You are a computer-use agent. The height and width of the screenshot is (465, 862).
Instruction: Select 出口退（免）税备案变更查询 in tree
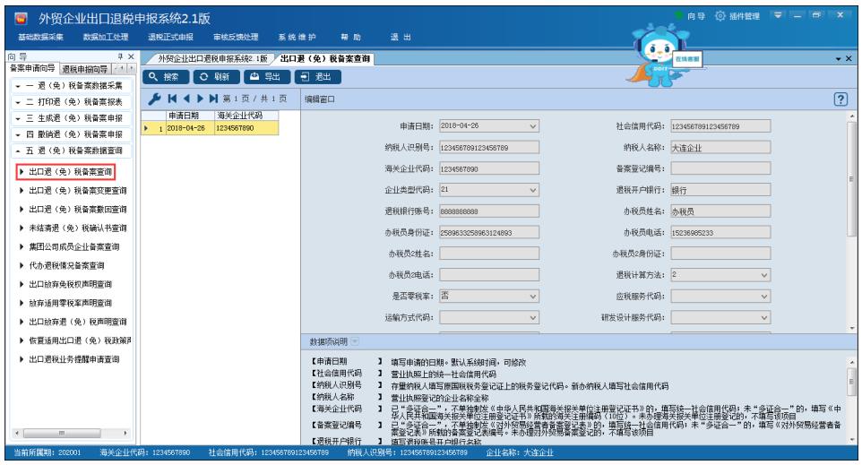click(x=78, y=190)
